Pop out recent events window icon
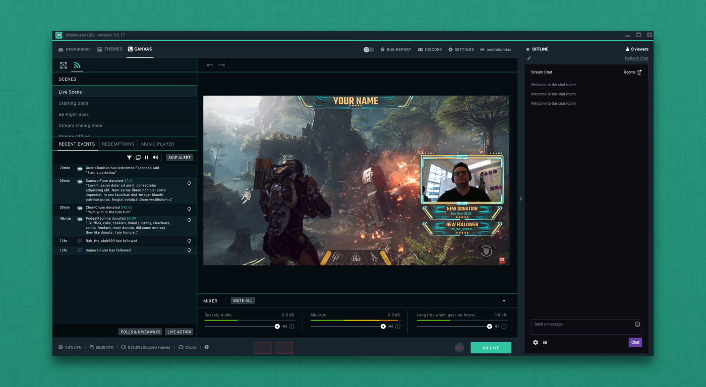The width and height of the screenshot is (706, 387). [138, 158]
